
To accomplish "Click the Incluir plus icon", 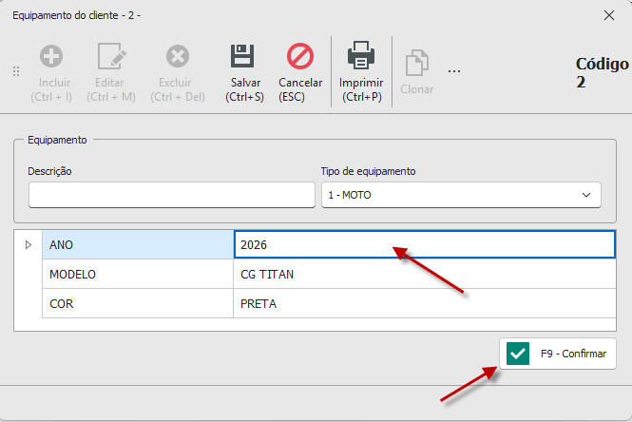I will point(51,56).
